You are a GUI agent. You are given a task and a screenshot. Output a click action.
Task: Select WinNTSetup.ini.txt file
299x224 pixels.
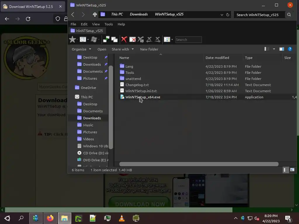point(141,91)
